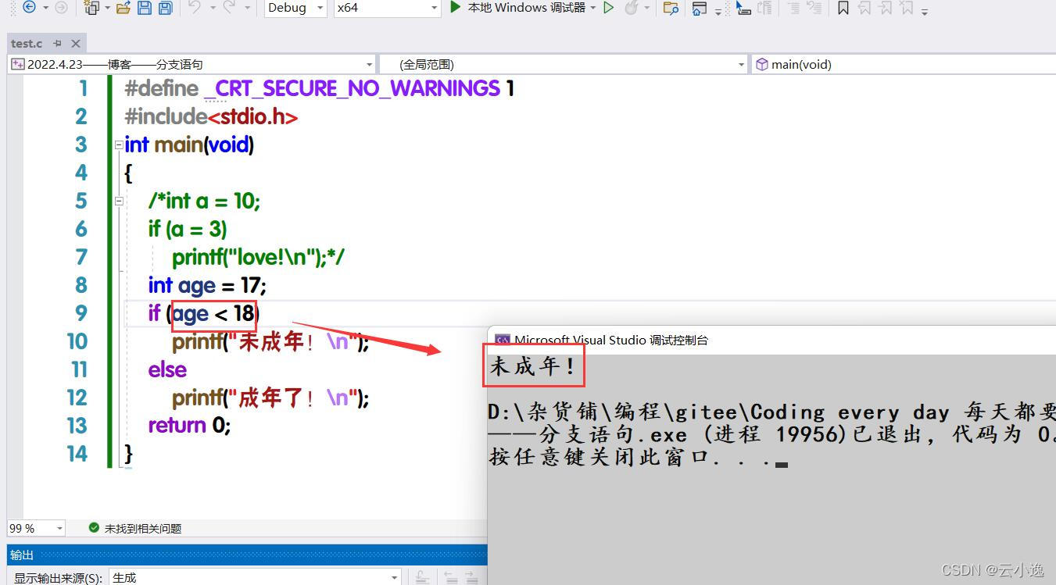Click line number 14 in the margin

77,454
